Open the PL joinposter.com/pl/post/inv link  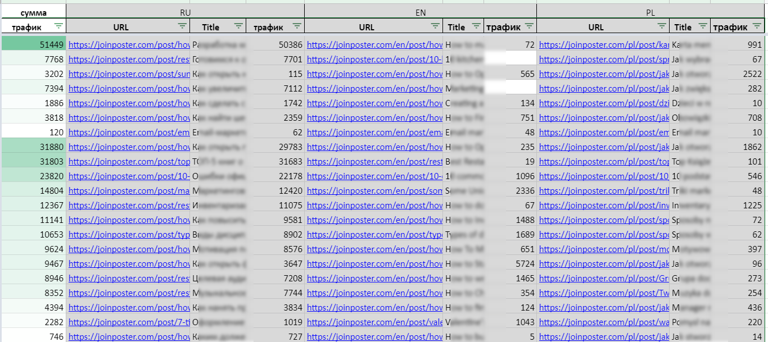(604, 205)
